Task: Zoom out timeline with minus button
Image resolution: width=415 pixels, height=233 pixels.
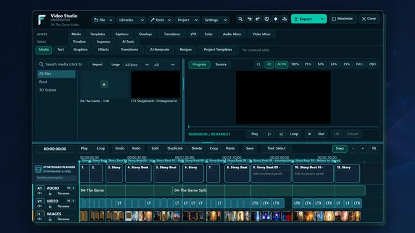Action: coord(353,148)
